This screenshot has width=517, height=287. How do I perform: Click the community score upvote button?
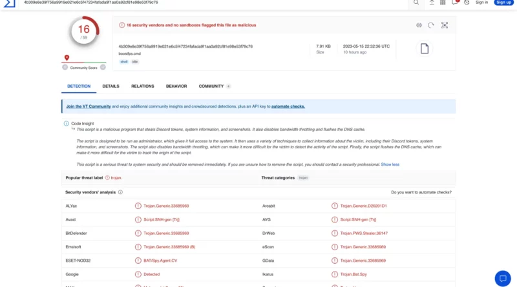(x=103, y=67)
